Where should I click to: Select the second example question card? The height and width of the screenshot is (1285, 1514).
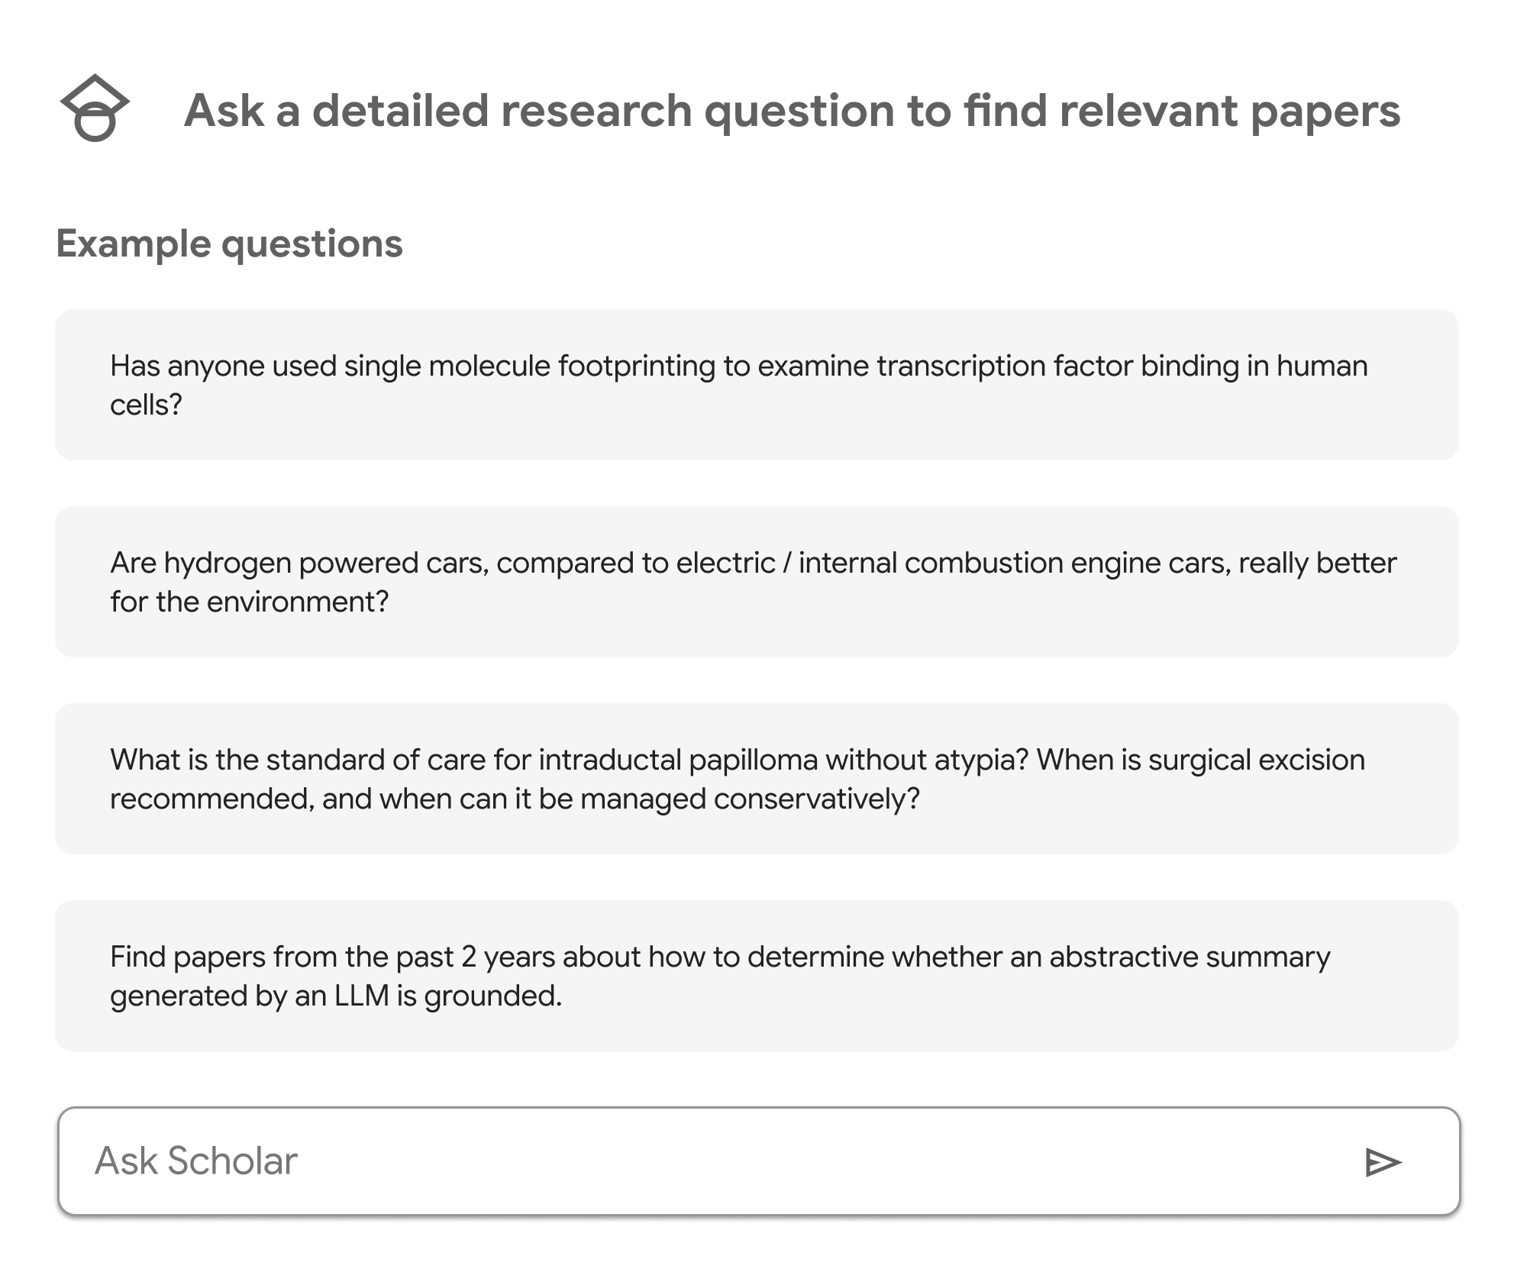tap(756, 582)
